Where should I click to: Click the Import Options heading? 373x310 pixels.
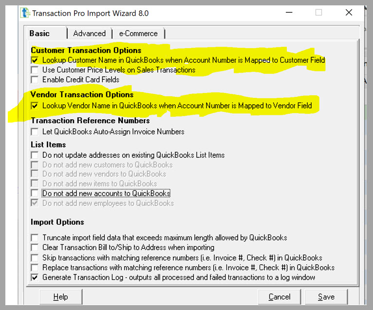click(57, 222)
